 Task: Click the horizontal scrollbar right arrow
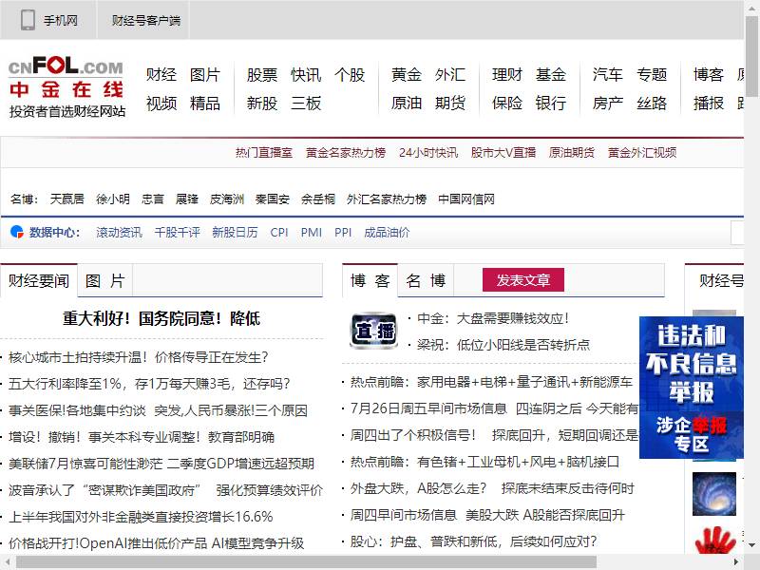tap(736, 562)
